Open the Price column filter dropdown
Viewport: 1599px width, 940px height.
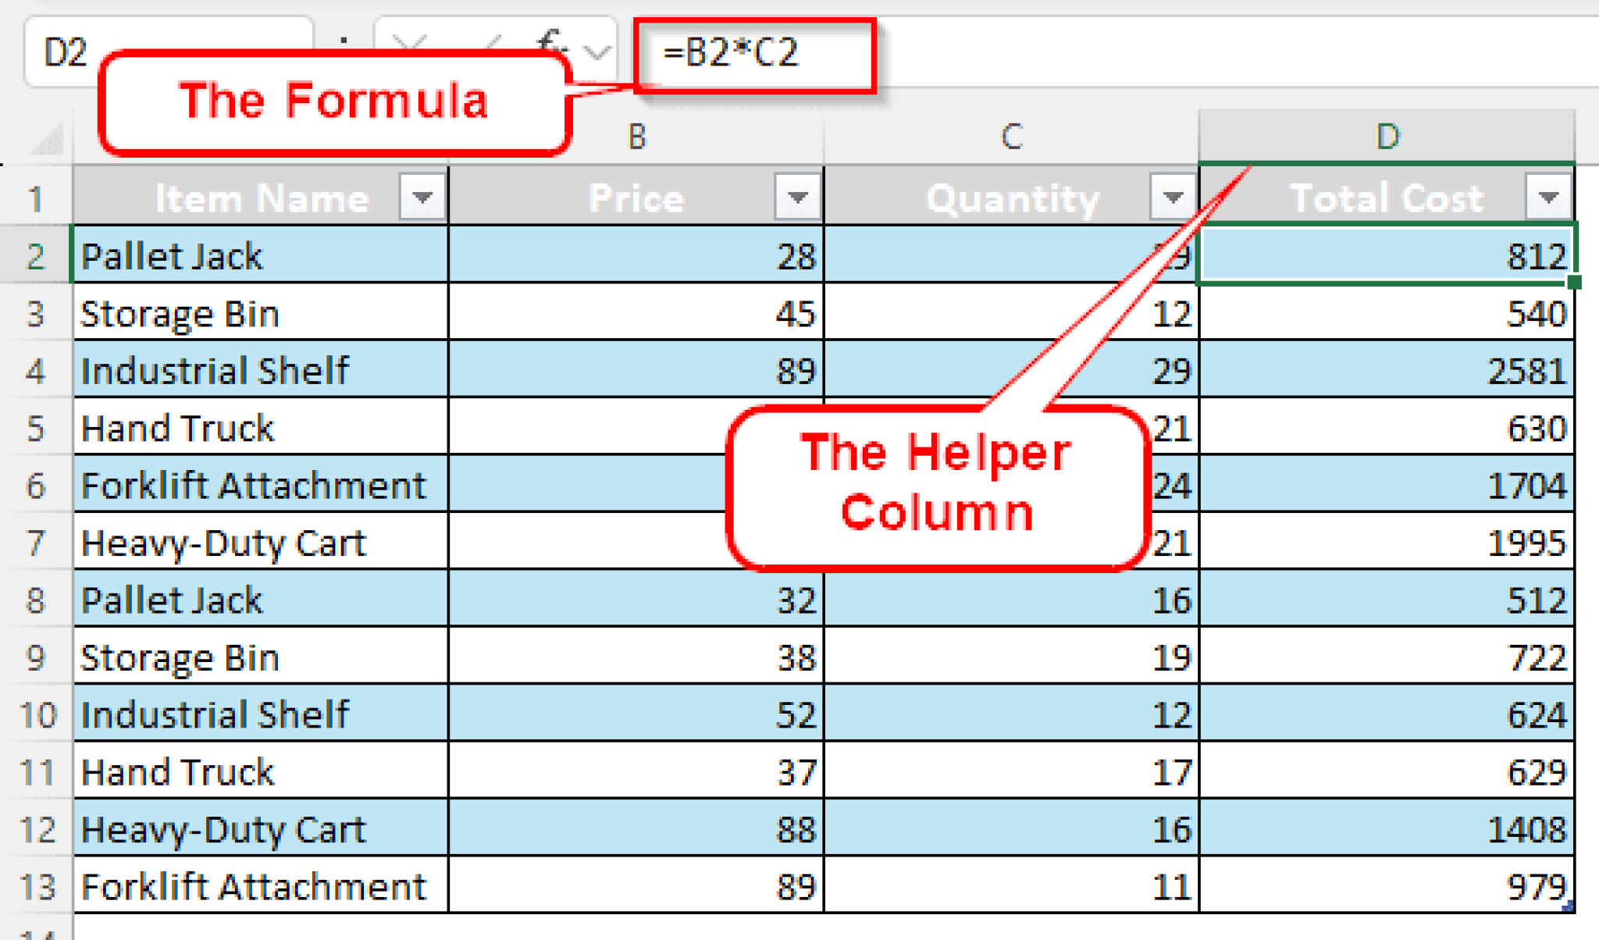pos(796,197)
